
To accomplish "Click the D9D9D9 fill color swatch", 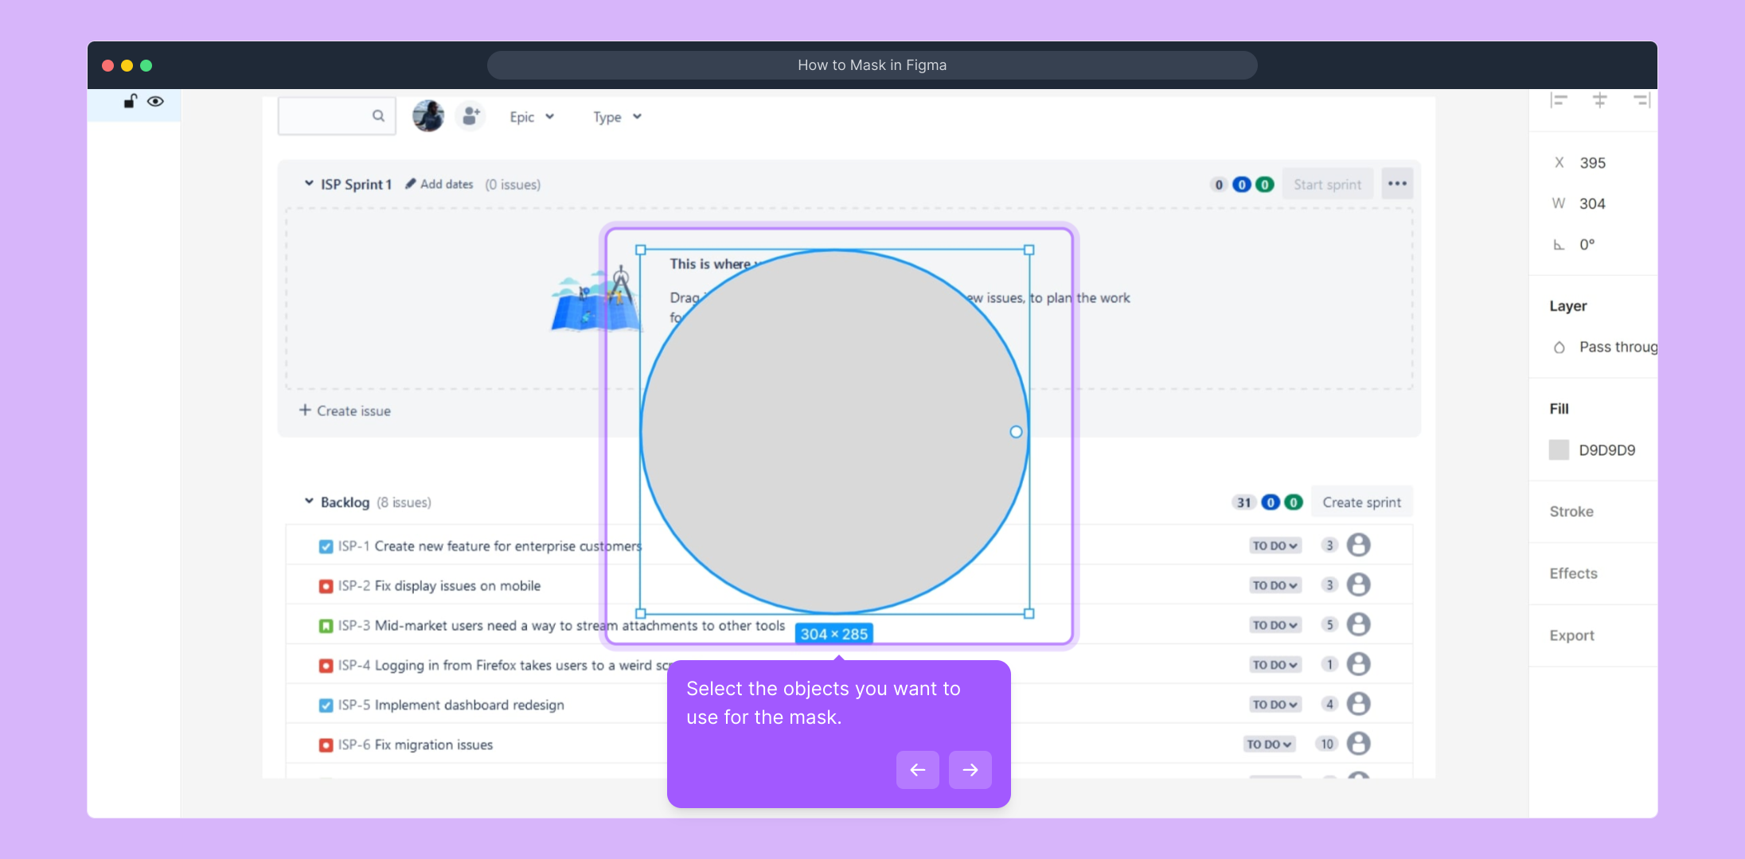I will pos(1559,450).
